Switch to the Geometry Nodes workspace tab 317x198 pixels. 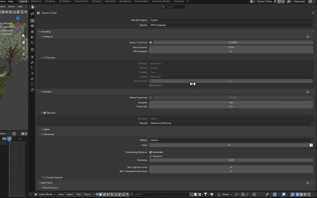click(161, 2)
